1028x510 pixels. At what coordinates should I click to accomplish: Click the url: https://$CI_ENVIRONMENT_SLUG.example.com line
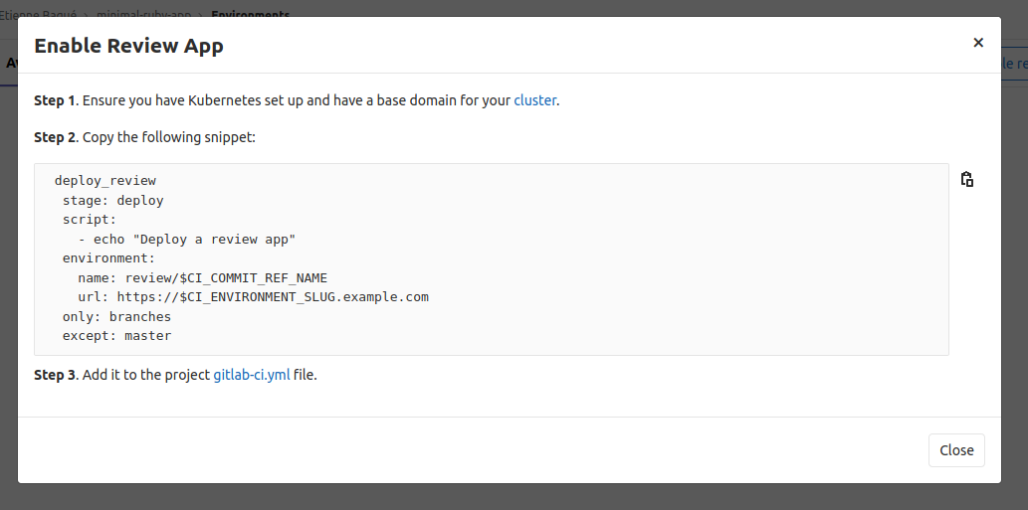(253, 297)
